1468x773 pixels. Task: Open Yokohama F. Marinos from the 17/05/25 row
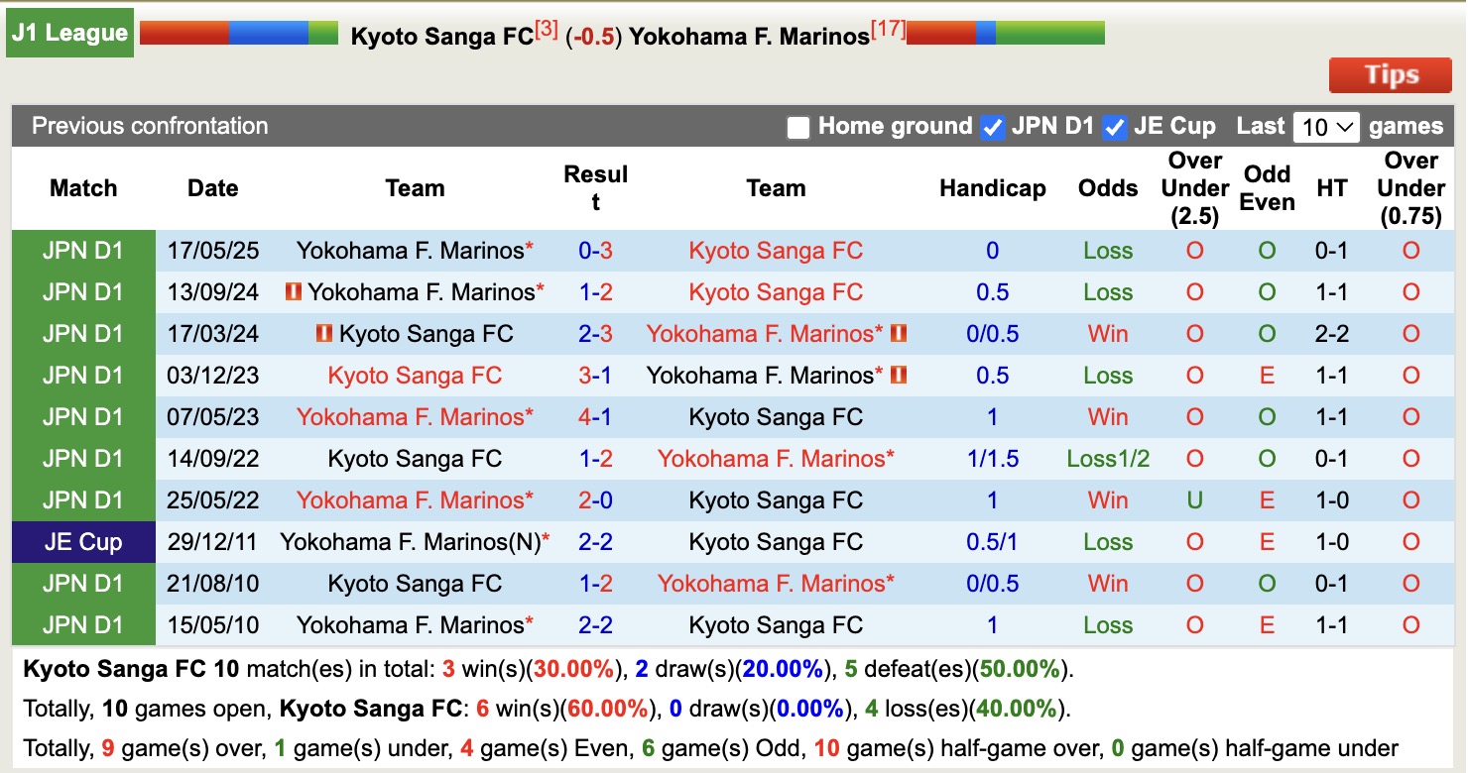click(415, 250)
